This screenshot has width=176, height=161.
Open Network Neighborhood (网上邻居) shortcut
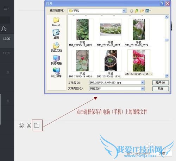click(56, 72)
